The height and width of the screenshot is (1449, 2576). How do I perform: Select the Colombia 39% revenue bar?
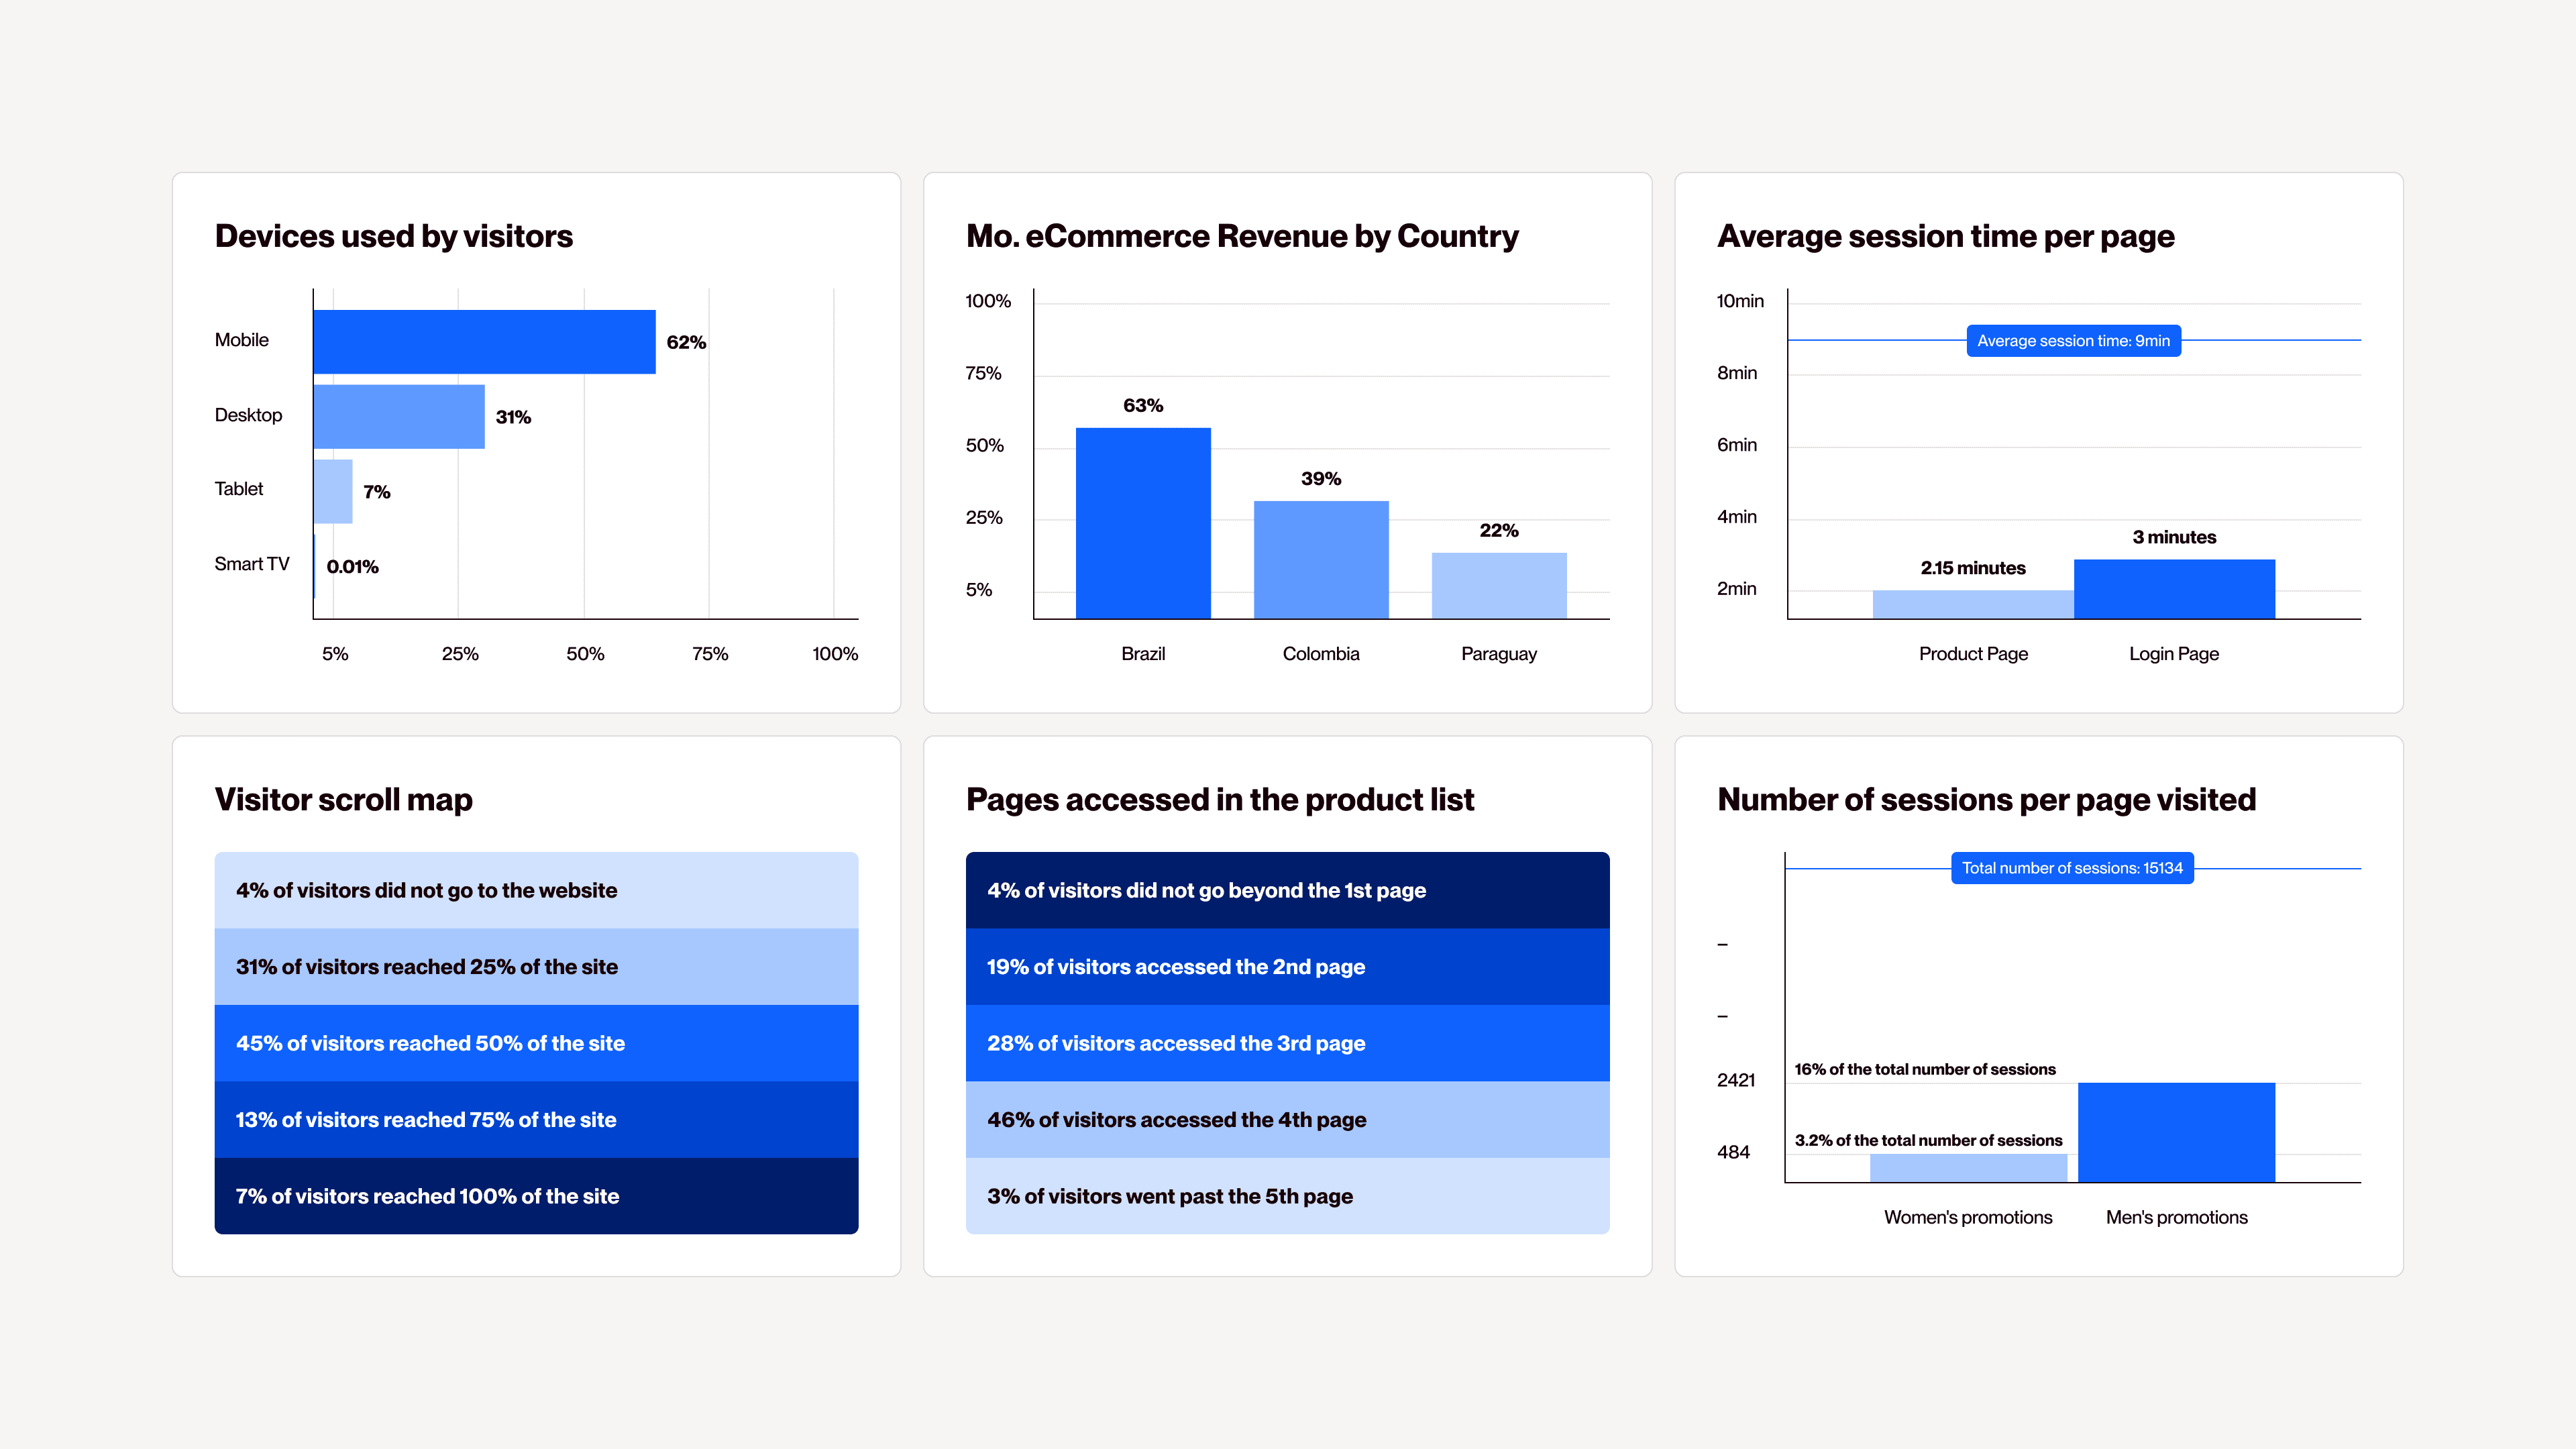[x=1321, y=559]
